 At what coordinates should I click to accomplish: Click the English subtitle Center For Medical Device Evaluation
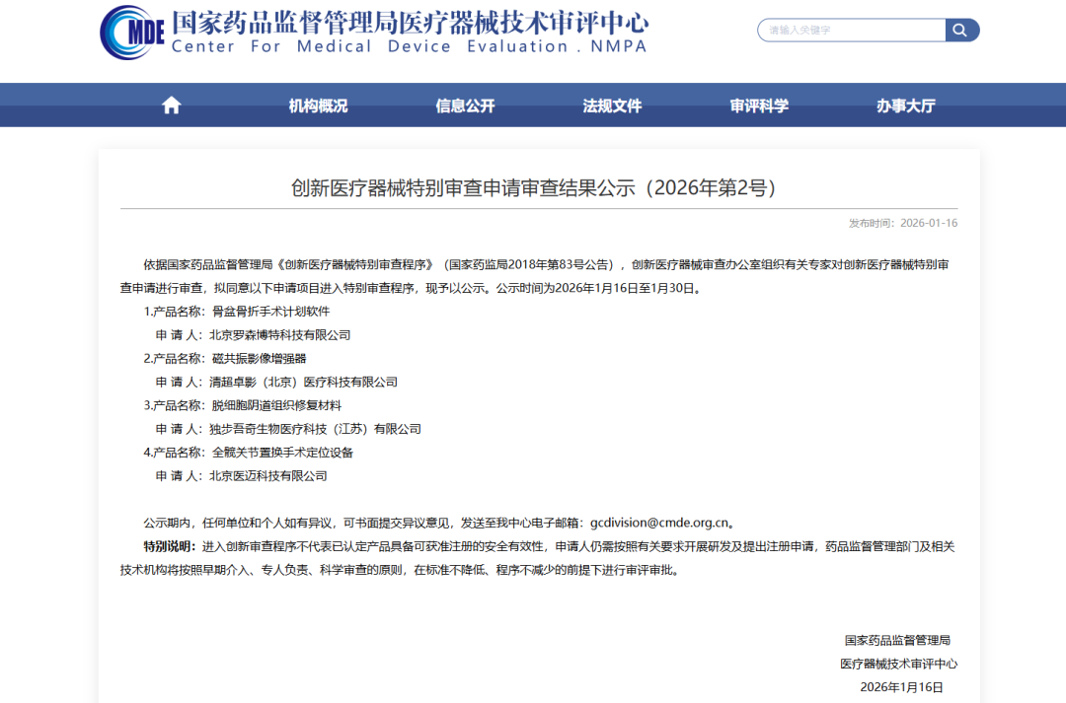pyautogui.click(x=410, y=46)
